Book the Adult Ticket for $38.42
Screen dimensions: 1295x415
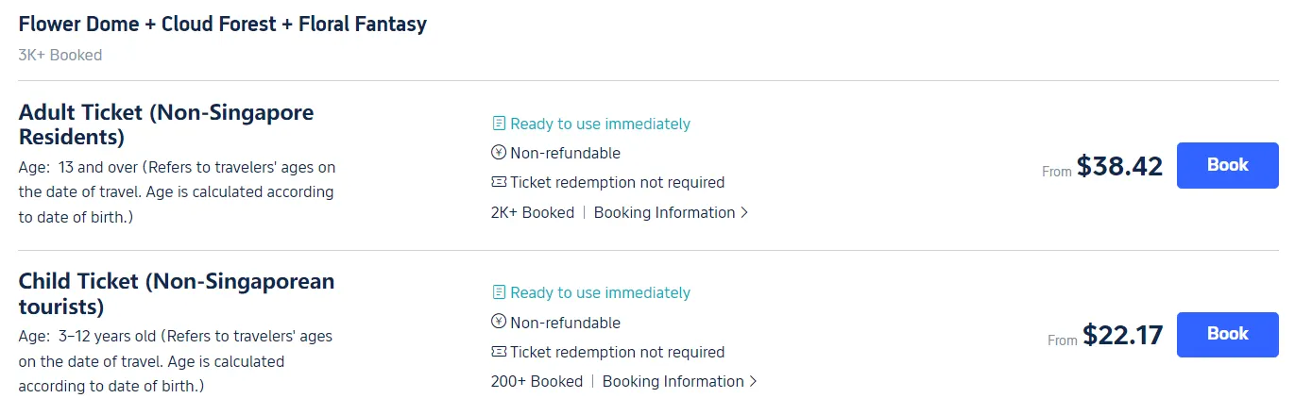coord(1227,165)
